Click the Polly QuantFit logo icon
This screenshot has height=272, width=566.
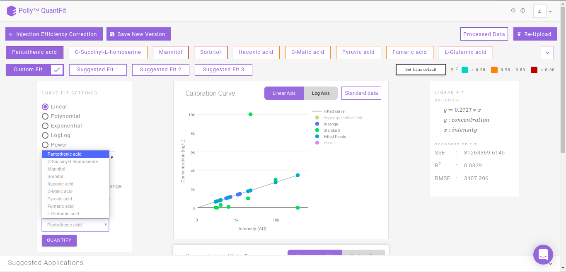(12, 11)
